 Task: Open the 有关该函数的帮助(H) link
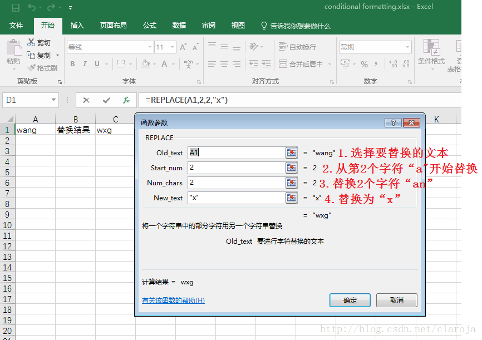click(173, 300)
